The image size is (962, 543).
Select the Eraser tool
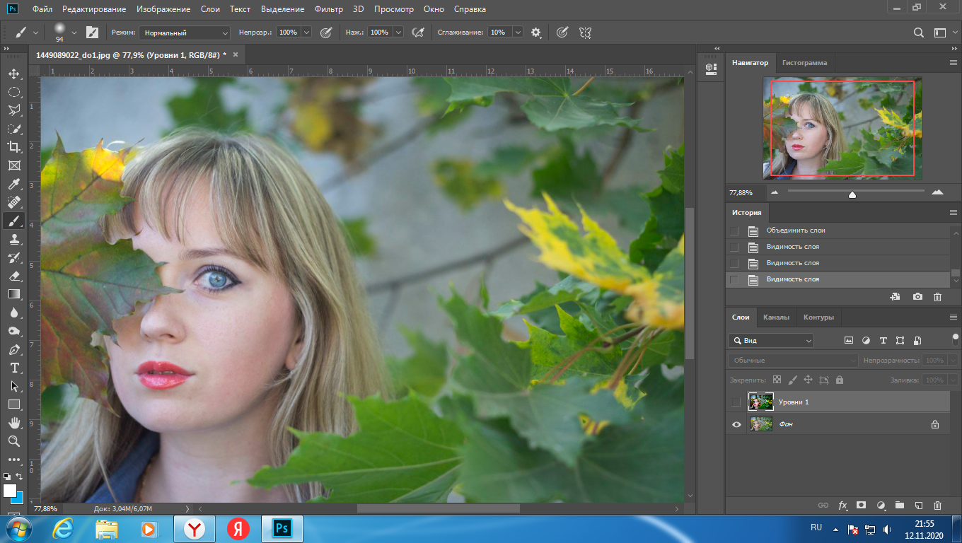click(x=13, y=276)
